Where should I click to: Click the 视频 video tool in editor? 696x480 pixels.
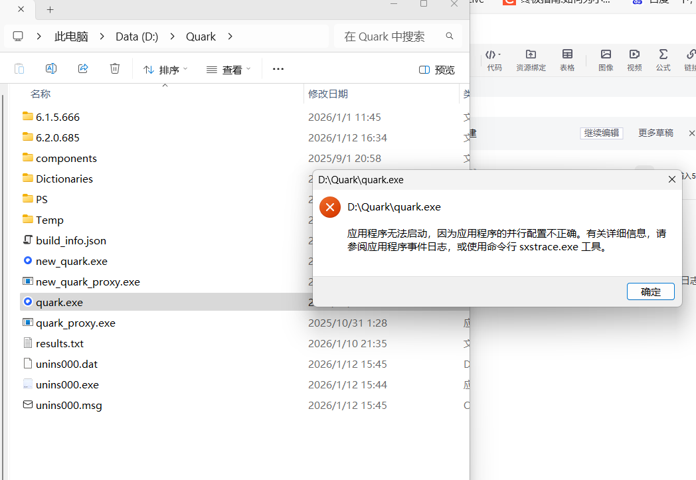point(635,60)
